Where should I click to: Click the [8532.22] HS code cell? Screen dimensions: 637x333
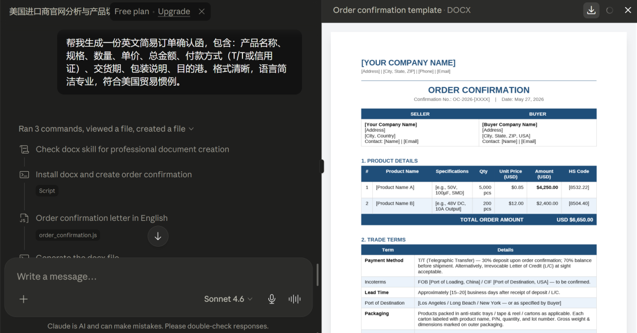(579, 190)
